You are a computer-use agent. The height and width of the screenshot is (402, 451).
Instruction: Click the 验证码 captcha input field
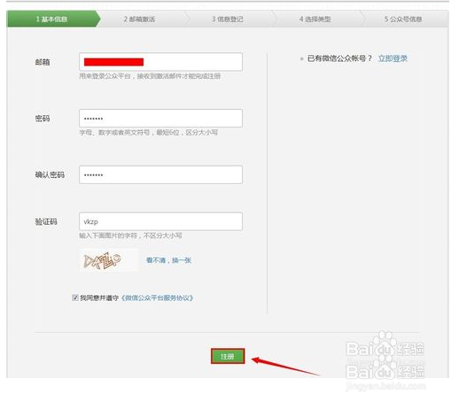(160, 221)
